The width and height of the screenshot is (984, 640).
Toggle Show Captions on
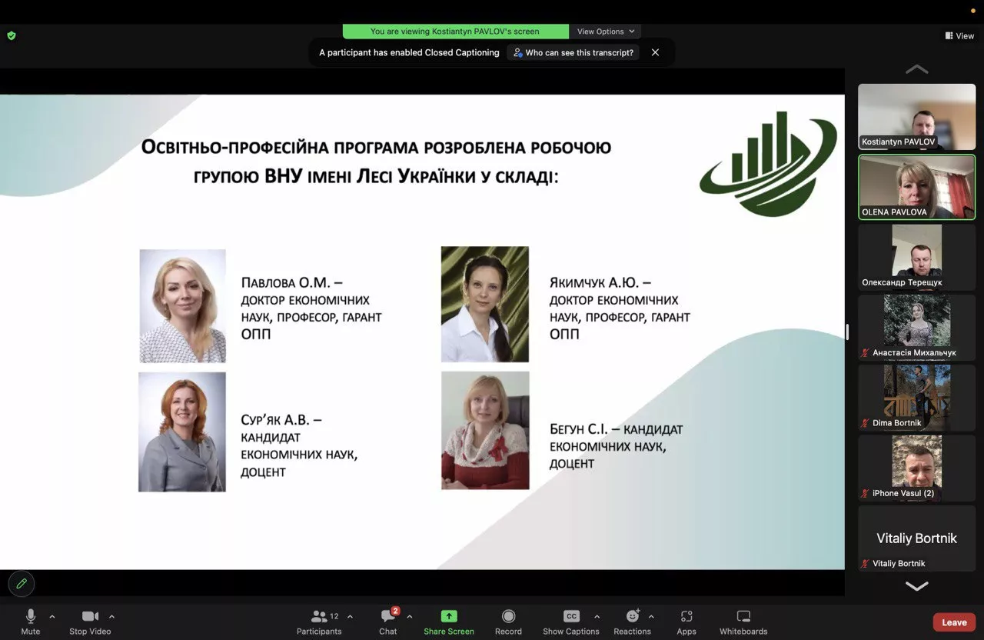[x=570, y=620]
